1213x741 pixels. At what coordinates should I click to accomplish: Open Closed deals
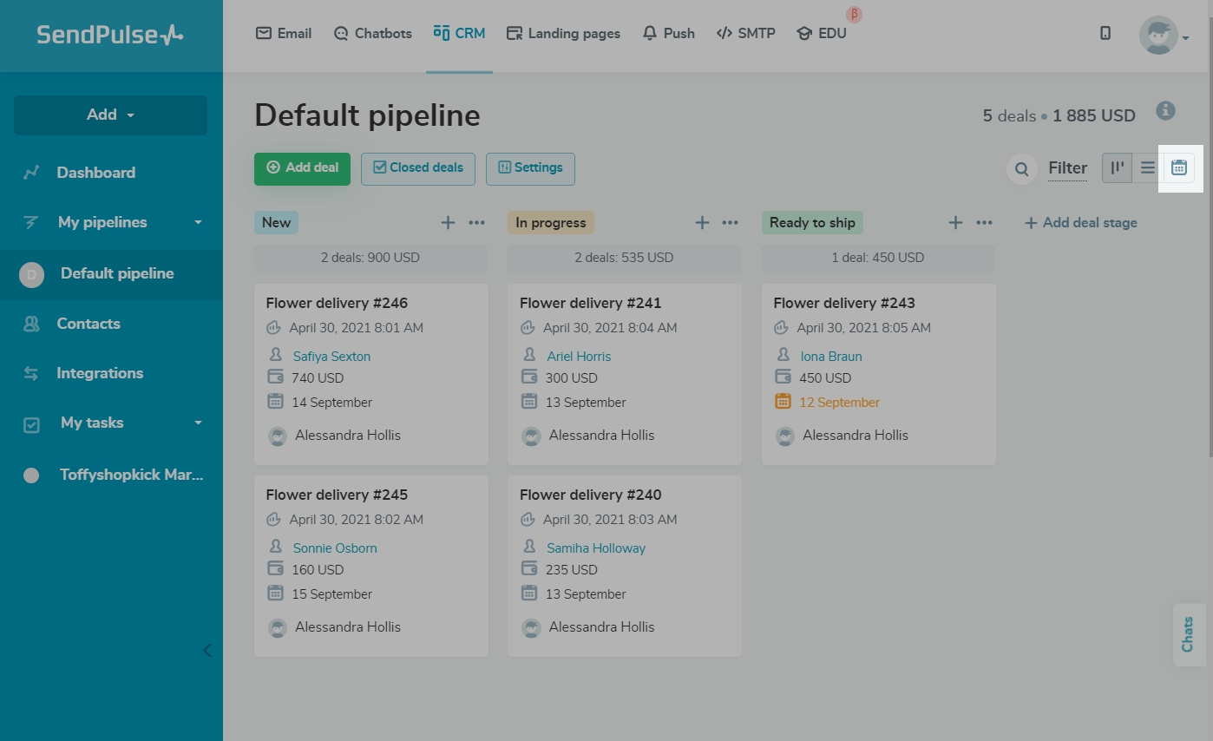pos(417,168)
